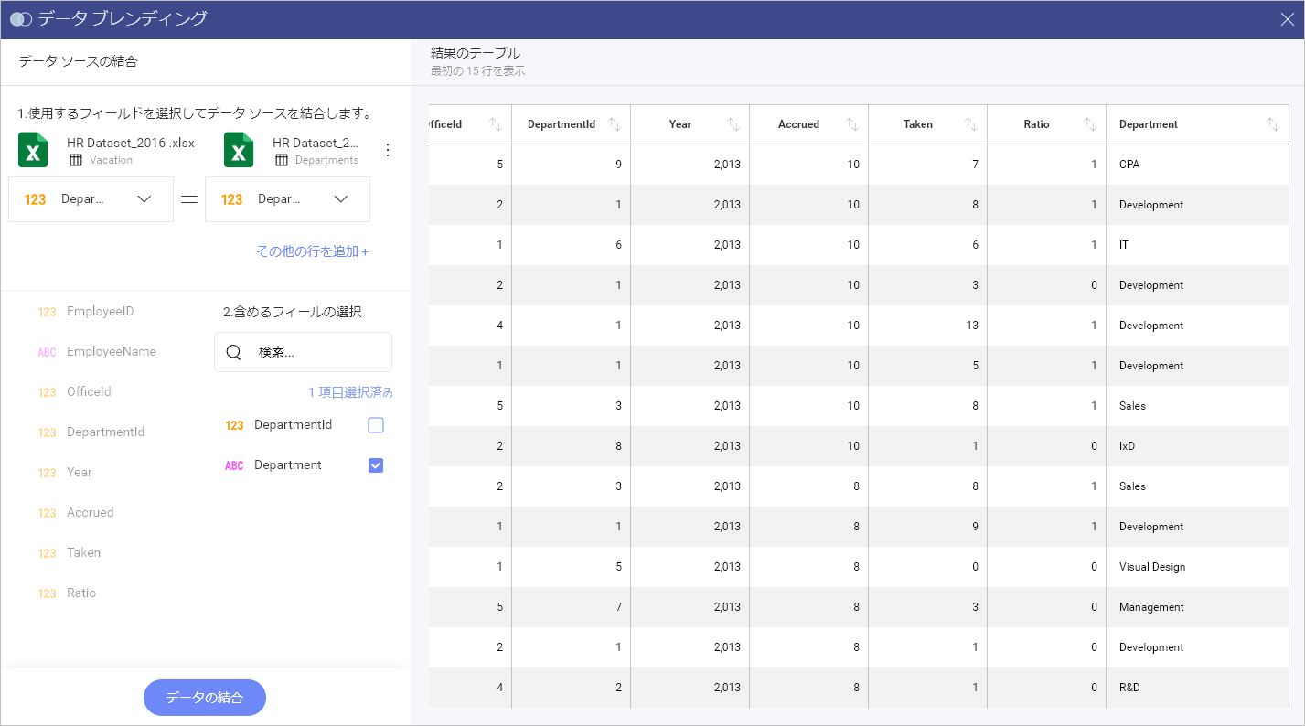Click the ABC icon beside Department checkbox
Image resolution: width=1305 pixels, height=726 pixels.
pos(234,465)
